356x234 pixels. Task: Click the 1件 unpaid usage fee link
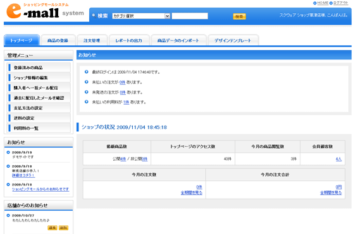tap(126, 102)
